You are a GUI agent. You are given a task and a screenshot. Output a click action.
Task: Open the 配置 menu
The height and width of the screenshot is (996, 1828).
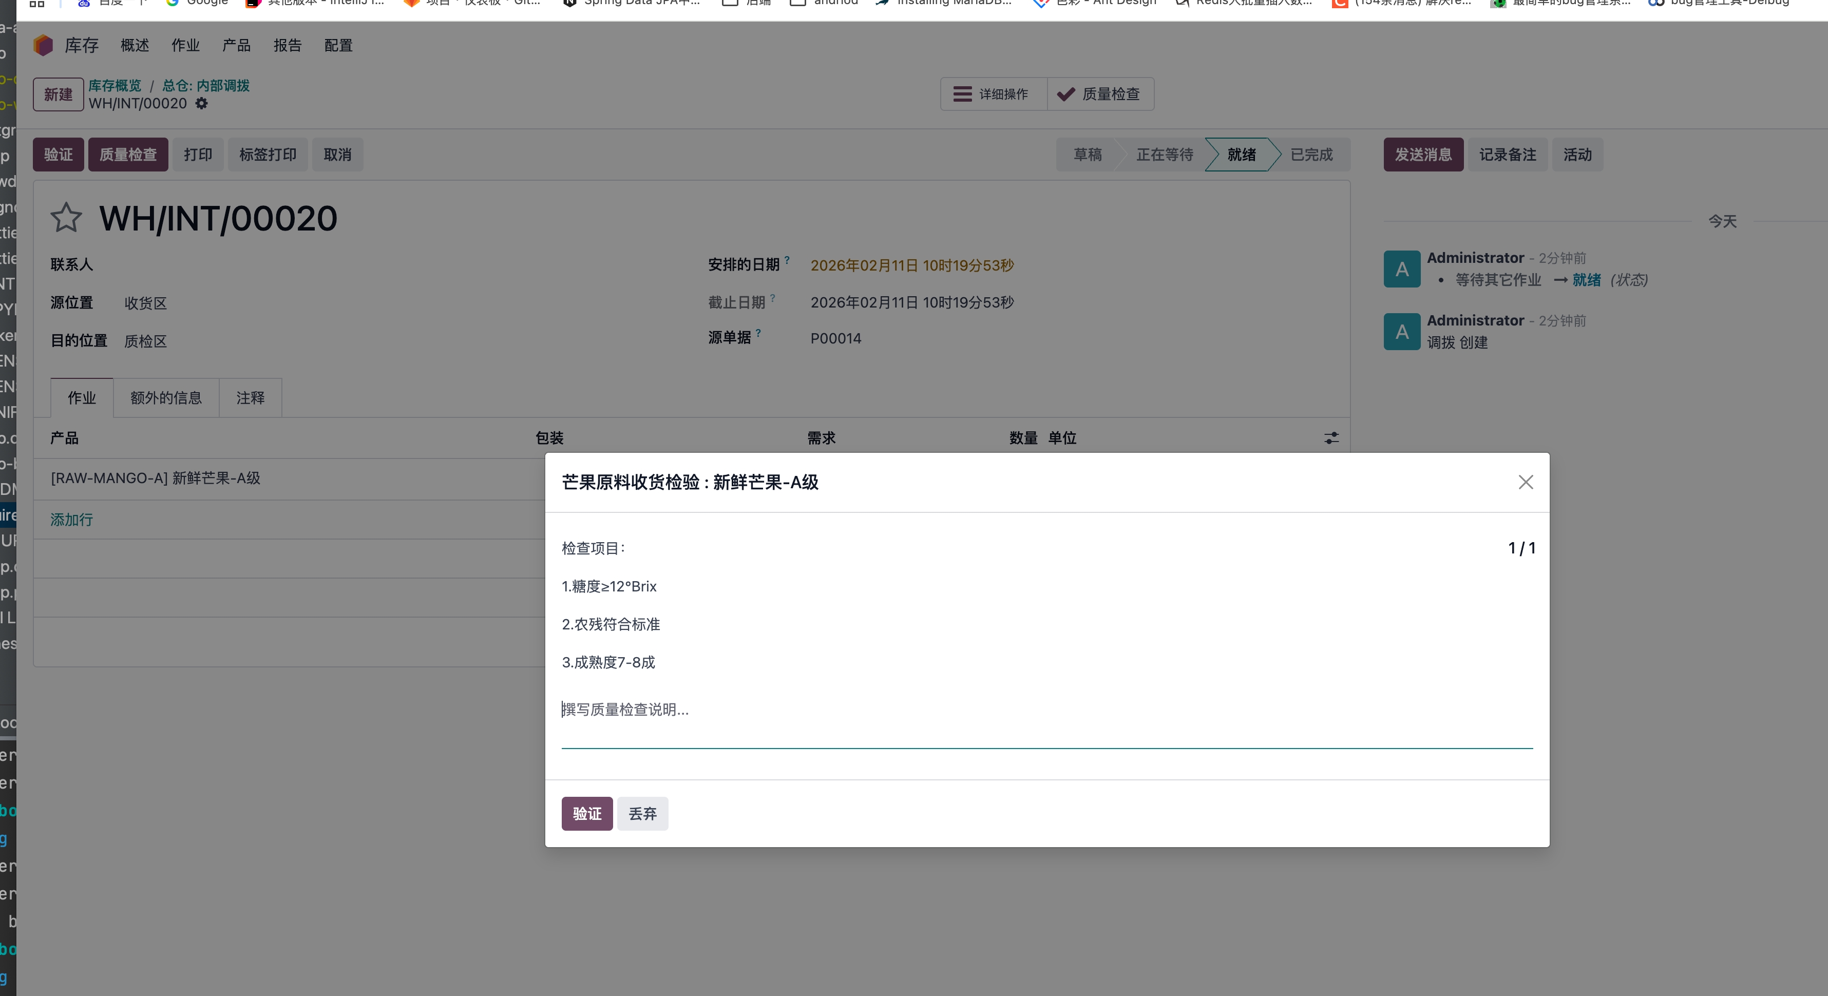(x=338, y=45)
